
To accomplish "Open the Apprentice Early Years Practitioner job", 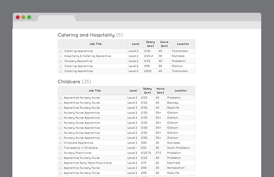I will pos(88,163).
